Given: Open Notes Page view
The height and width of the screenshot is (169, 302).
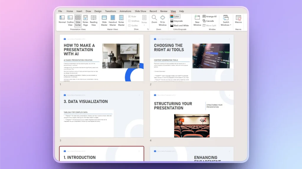Looking at the screenshot, I should coord(85,21).
